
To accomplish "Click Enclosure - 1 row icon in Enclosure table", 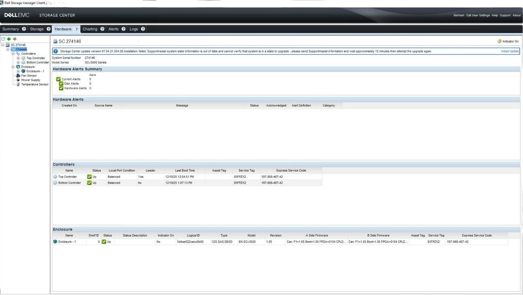I will click(55, 242).
